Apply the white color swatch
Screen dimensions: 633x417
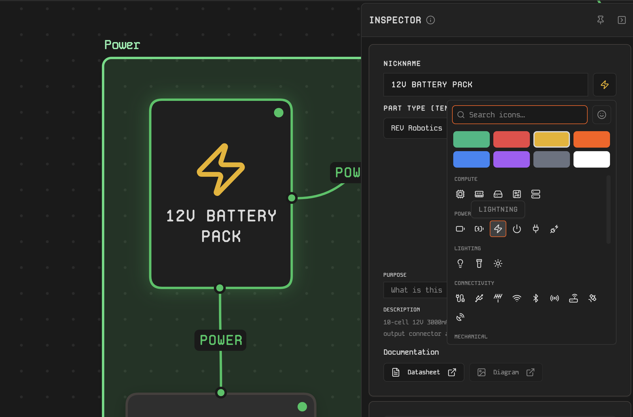pos(591,160)
